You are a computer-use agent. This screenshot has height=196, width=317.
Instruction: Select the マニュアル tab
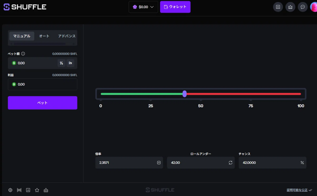22,36
